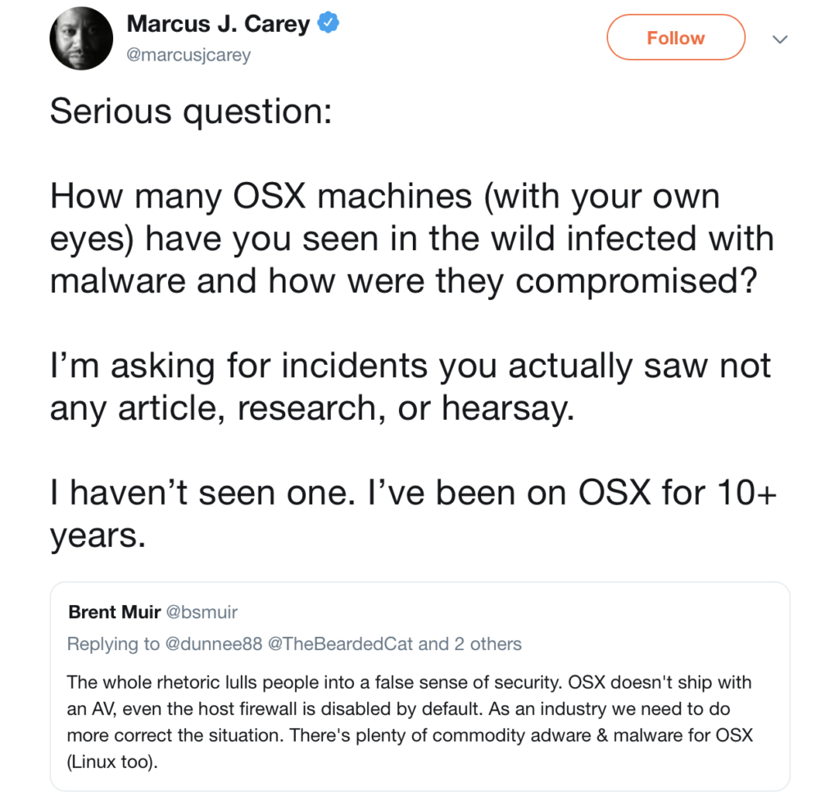Click the "2 others" reply recipients link
This screenshot has height=805, width=839.
pos(488,644)
